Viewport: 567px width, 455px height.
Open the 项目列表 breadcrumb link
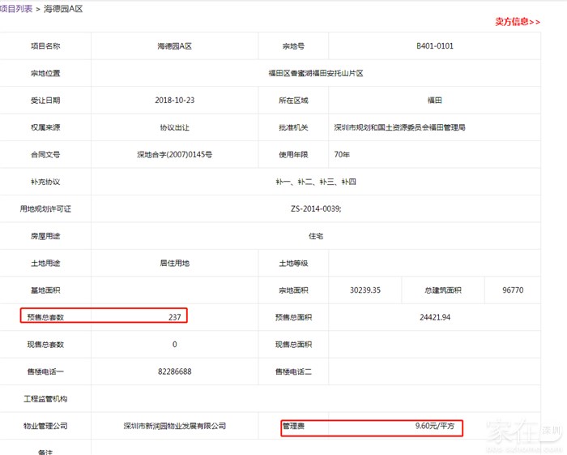(16, 8)
